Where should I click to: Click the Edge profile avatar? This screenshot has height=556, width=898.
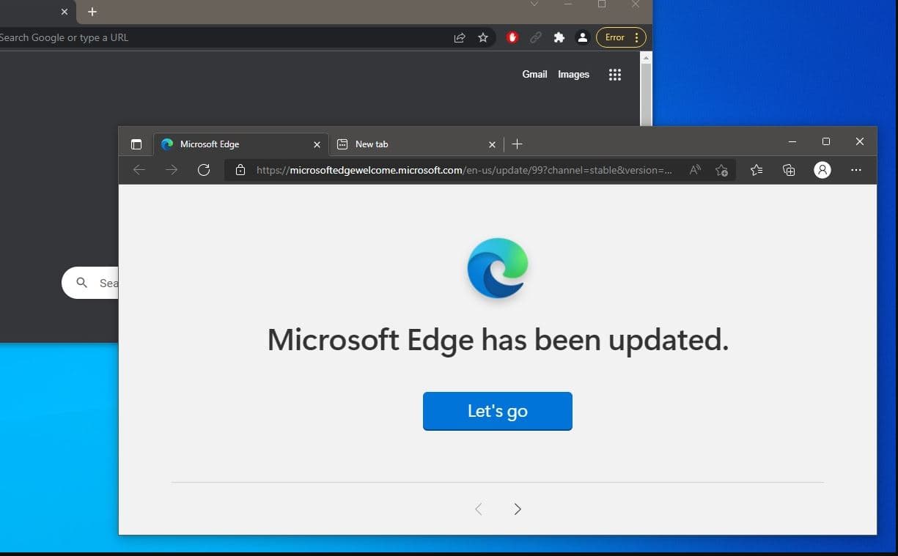tap(822, 170)
